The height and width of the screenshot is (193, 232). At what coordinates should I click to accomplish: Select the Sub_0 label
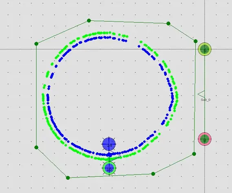205,100
